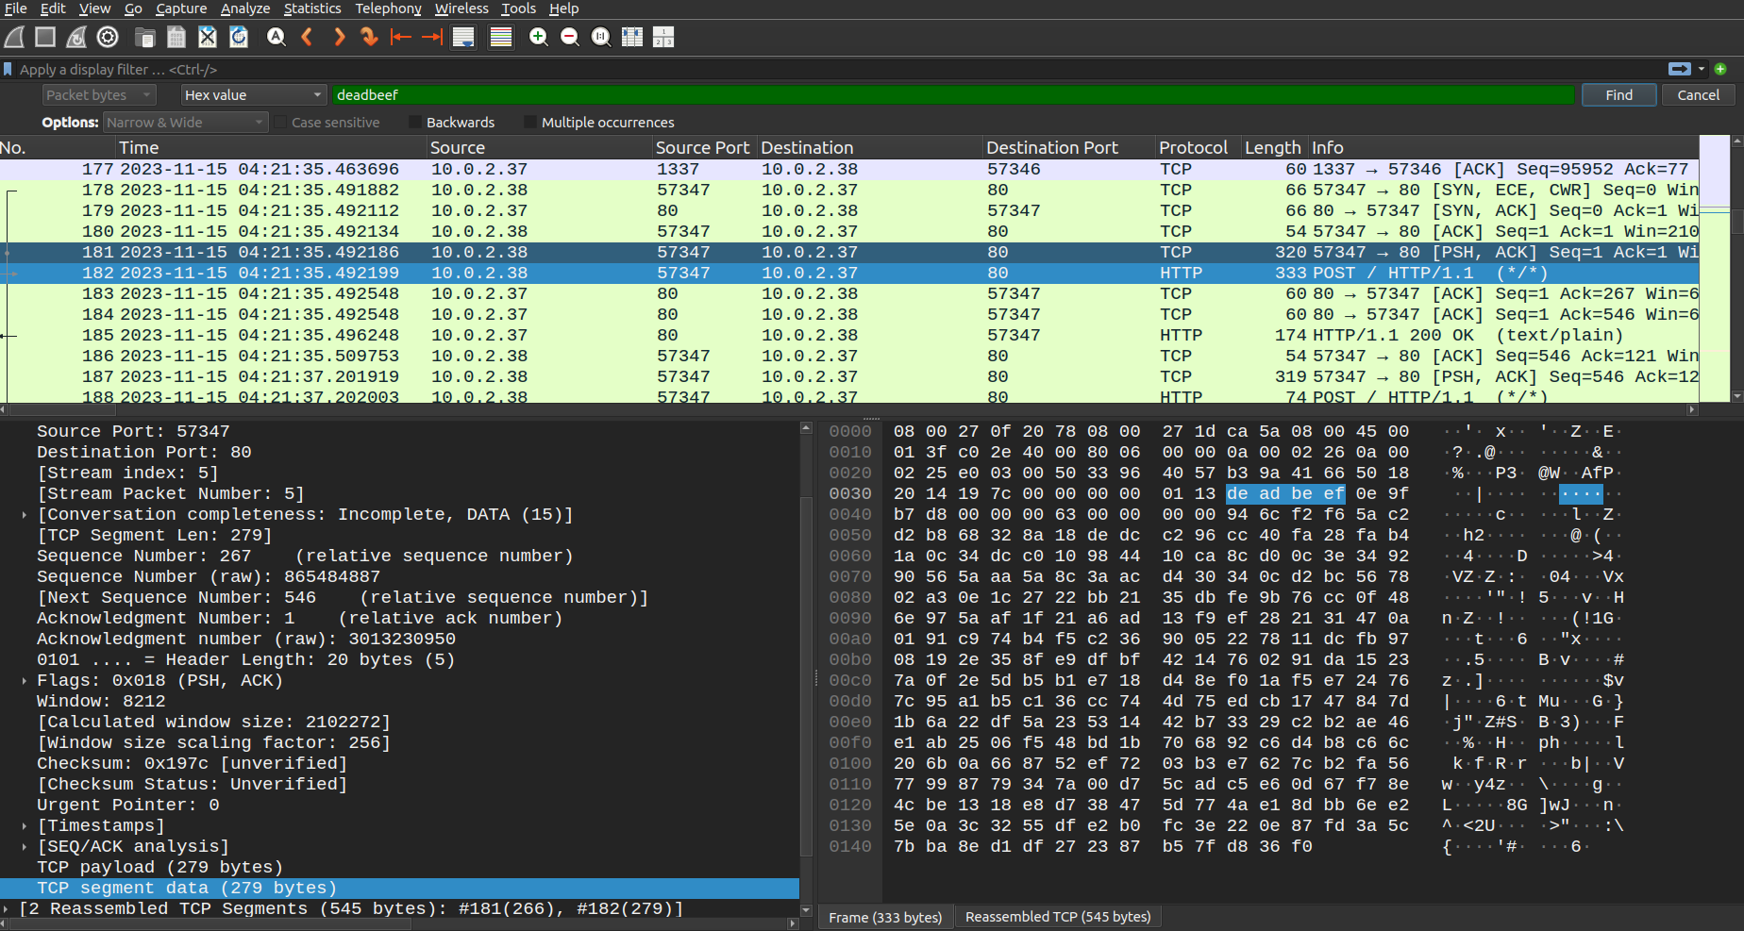Click the Stop capture square icon
The height and width of the screenshot is (931, 1744).
tap(45, 38)
